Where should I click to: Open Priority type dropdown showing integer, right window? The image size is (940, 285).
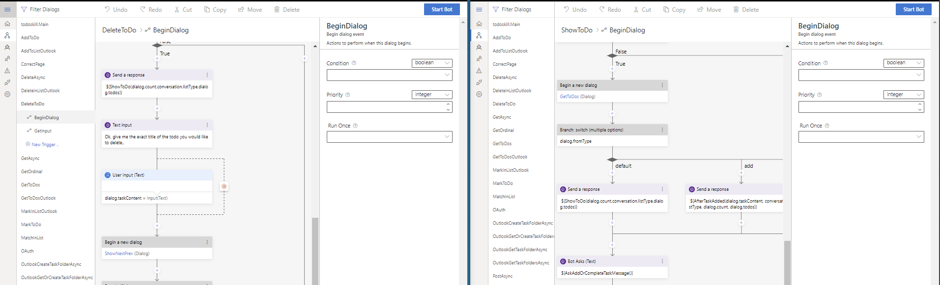(904, 95)
